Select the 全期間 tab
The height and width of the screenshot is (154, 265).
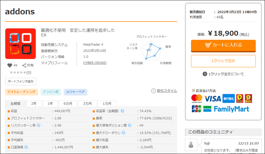pyautogui.click(x=15, y=104)
